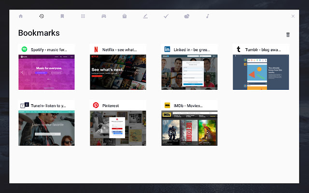Viewport: 309px width, 193px height.
Task: Open the apps grid icon
Action: (83, 16)
